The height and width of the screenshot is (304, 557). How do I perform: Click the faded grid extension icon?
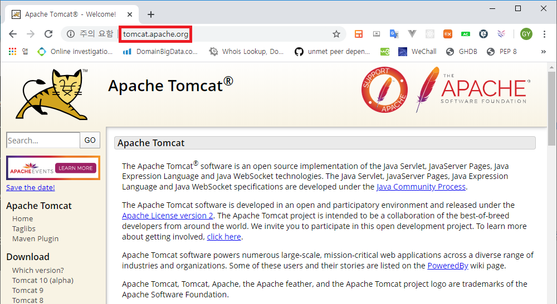tap(430, 34)
